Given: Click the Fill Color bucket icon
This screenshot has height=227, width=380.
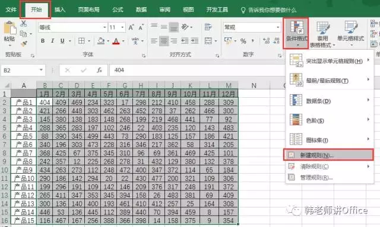Looking at the screenshot, I should (x=101, y=41).
